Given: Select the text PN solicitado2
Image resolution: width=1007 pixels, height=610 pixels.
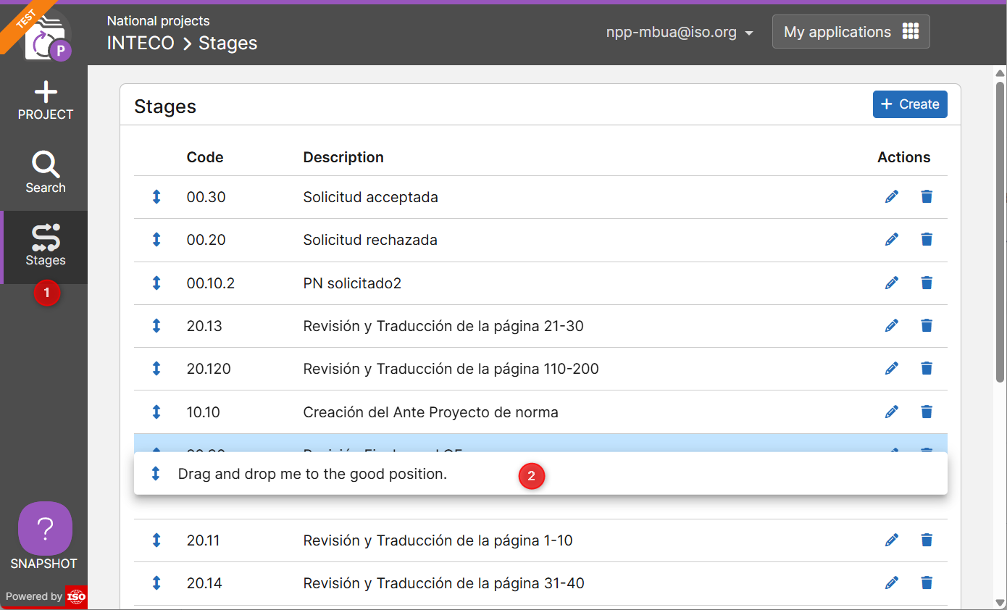Looking at the screenshot, I should click(x=352, y=283).
